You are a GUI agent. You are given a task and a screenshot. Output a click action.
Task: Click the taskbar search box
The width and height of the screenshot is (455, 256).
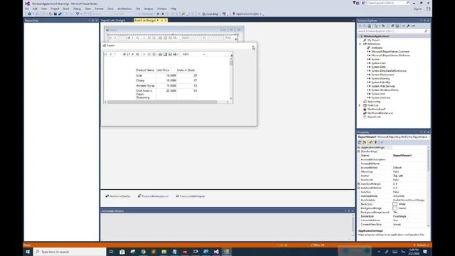click(x=70, y=252)
